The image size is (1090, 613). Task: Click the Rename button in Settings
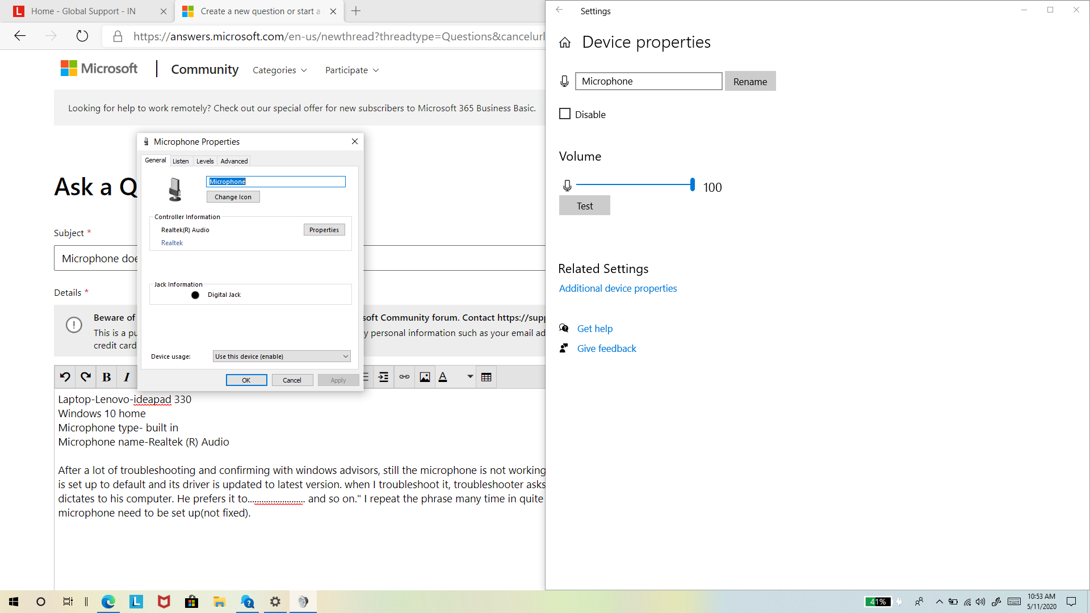point(750,81)
